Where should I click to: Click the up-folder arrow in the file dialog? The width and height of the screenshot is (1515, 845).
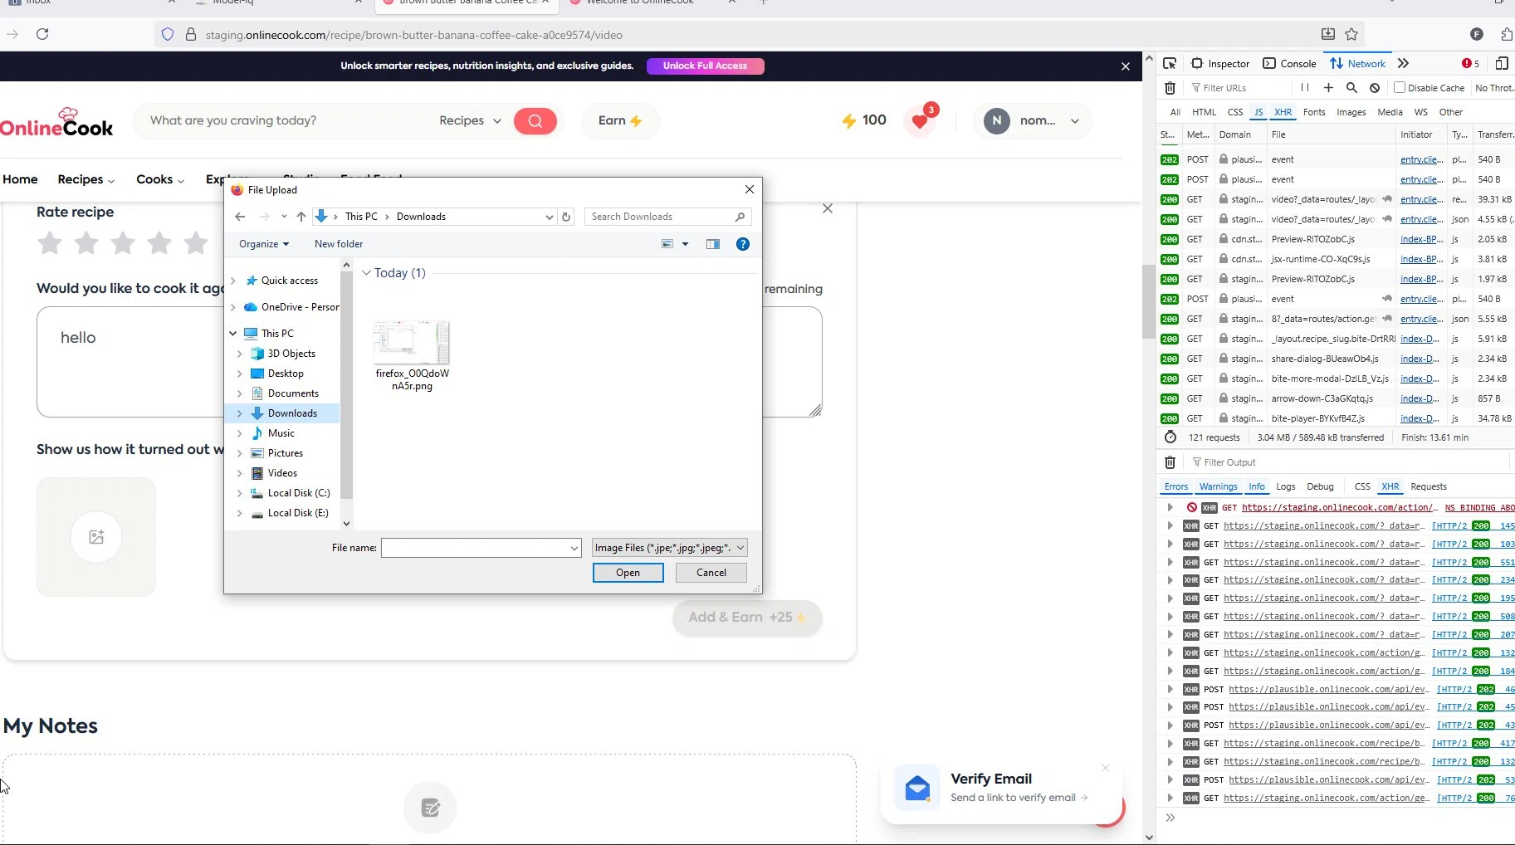(301, 217)
